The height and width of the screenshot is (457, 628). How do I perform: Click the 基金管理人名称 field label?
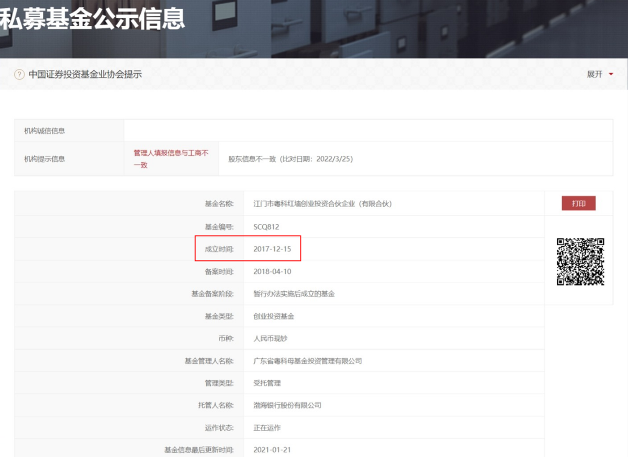click(x=209, y=361)
